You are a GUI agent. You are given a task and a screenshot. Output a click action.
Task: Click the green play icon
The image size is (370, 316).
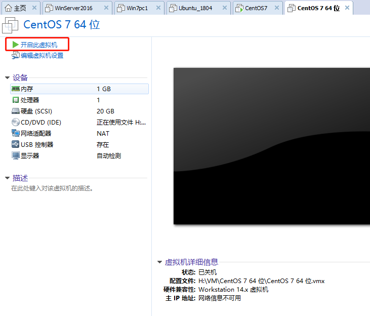tap(15, 45)
